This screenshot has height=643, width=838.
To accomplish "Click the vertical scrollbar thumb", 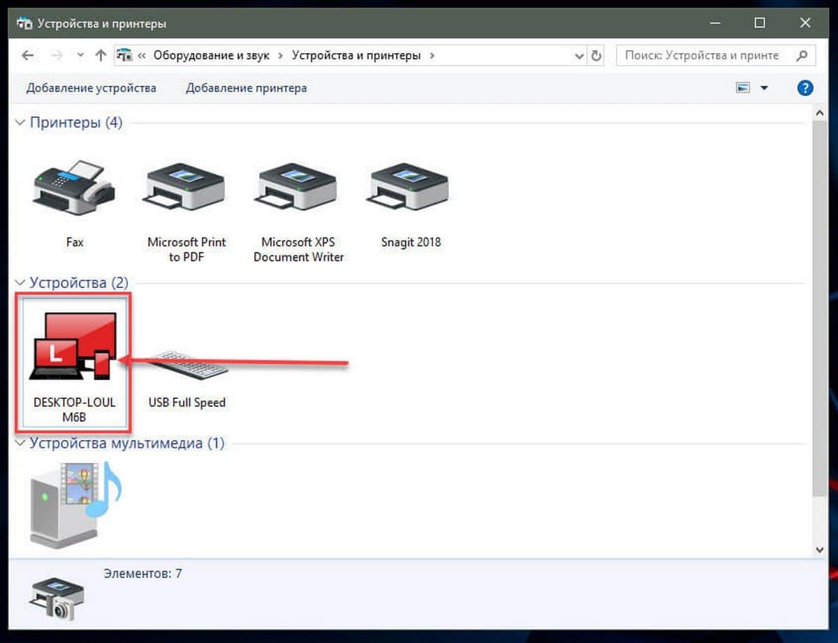I will click(x=821, y=308).
